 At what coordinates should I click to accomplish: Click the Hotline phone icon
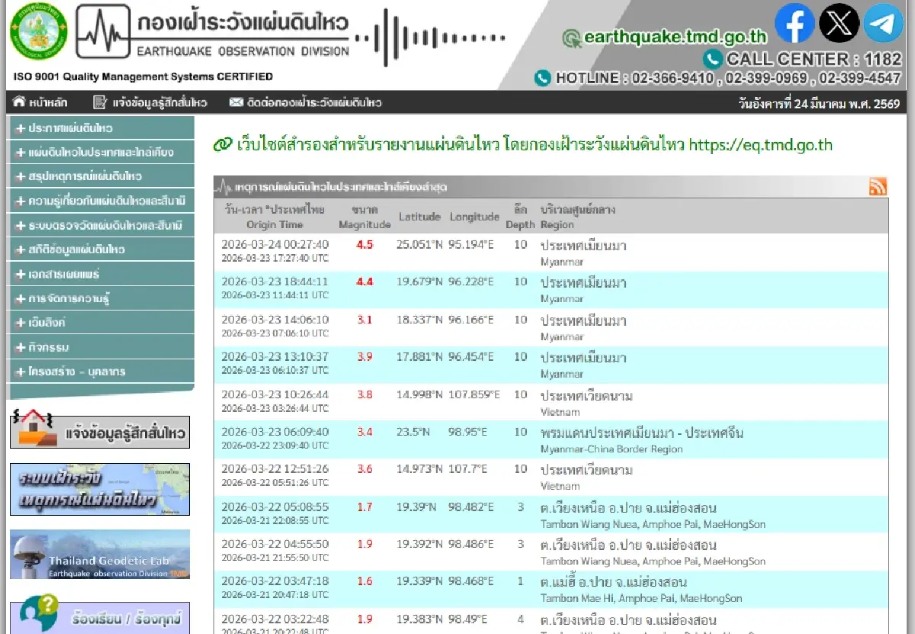[x=543, y=77]
